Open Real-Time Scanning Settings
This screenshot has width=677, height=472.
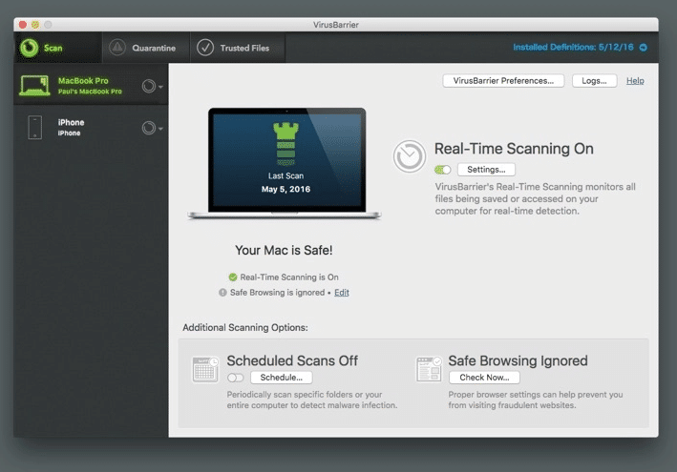[x=486, y=170]
